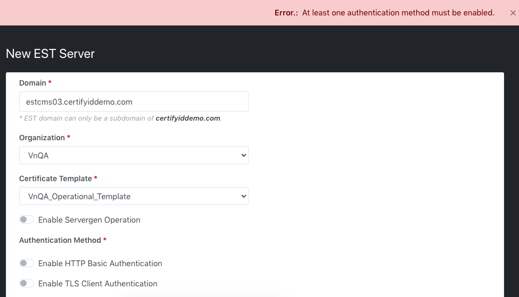The height and width of the screenshot is (297, 519).
Task: Click the Organization dropdown chevron arrow
Action: pyautogui.click(x=243, y=156)
